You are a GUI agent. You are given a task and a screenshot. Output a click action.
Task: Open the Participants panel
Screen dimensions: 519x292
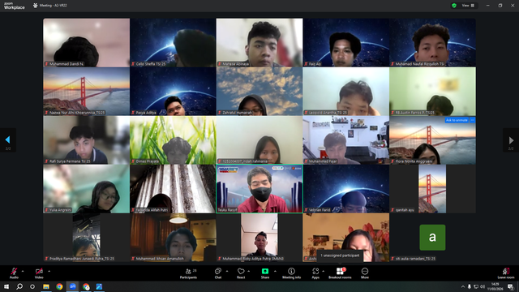188,273
